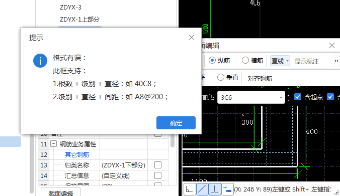Toggle the perpendicular snap icon
Viewport: 340px width, 196px height.
point(215,189)
